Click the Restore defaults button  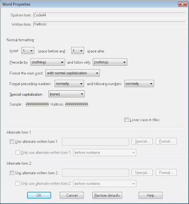point(107,195)
